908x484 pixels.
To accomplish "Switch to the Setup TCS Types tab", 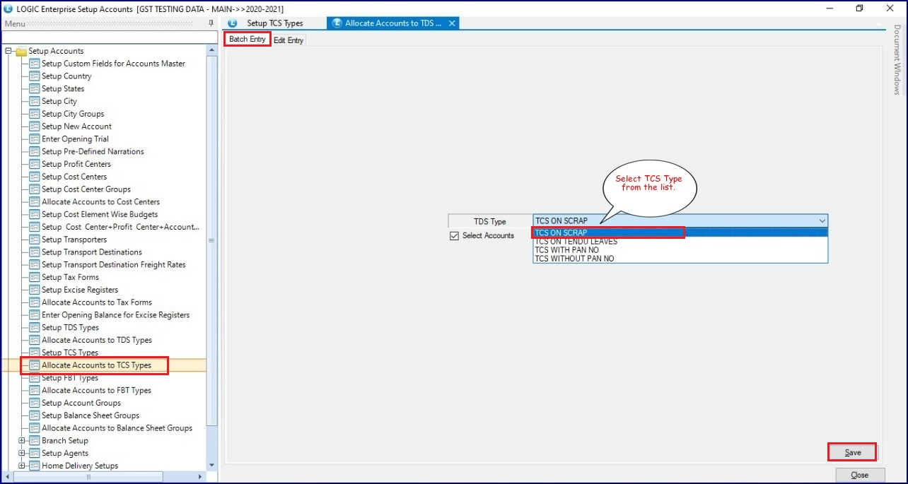I will 274,23.
